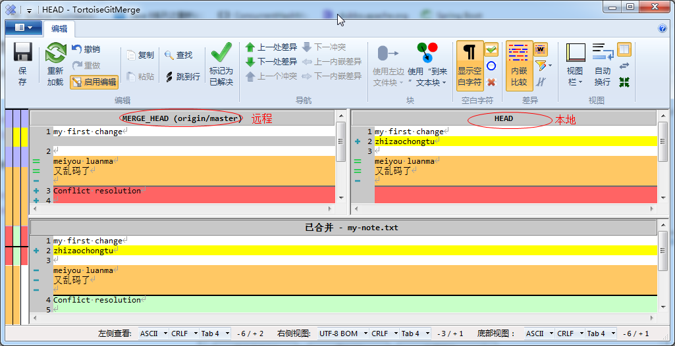Paste from the clipboard with 粘贴
The width and height of the screenshot is (675, 346).
coord(140,76)
